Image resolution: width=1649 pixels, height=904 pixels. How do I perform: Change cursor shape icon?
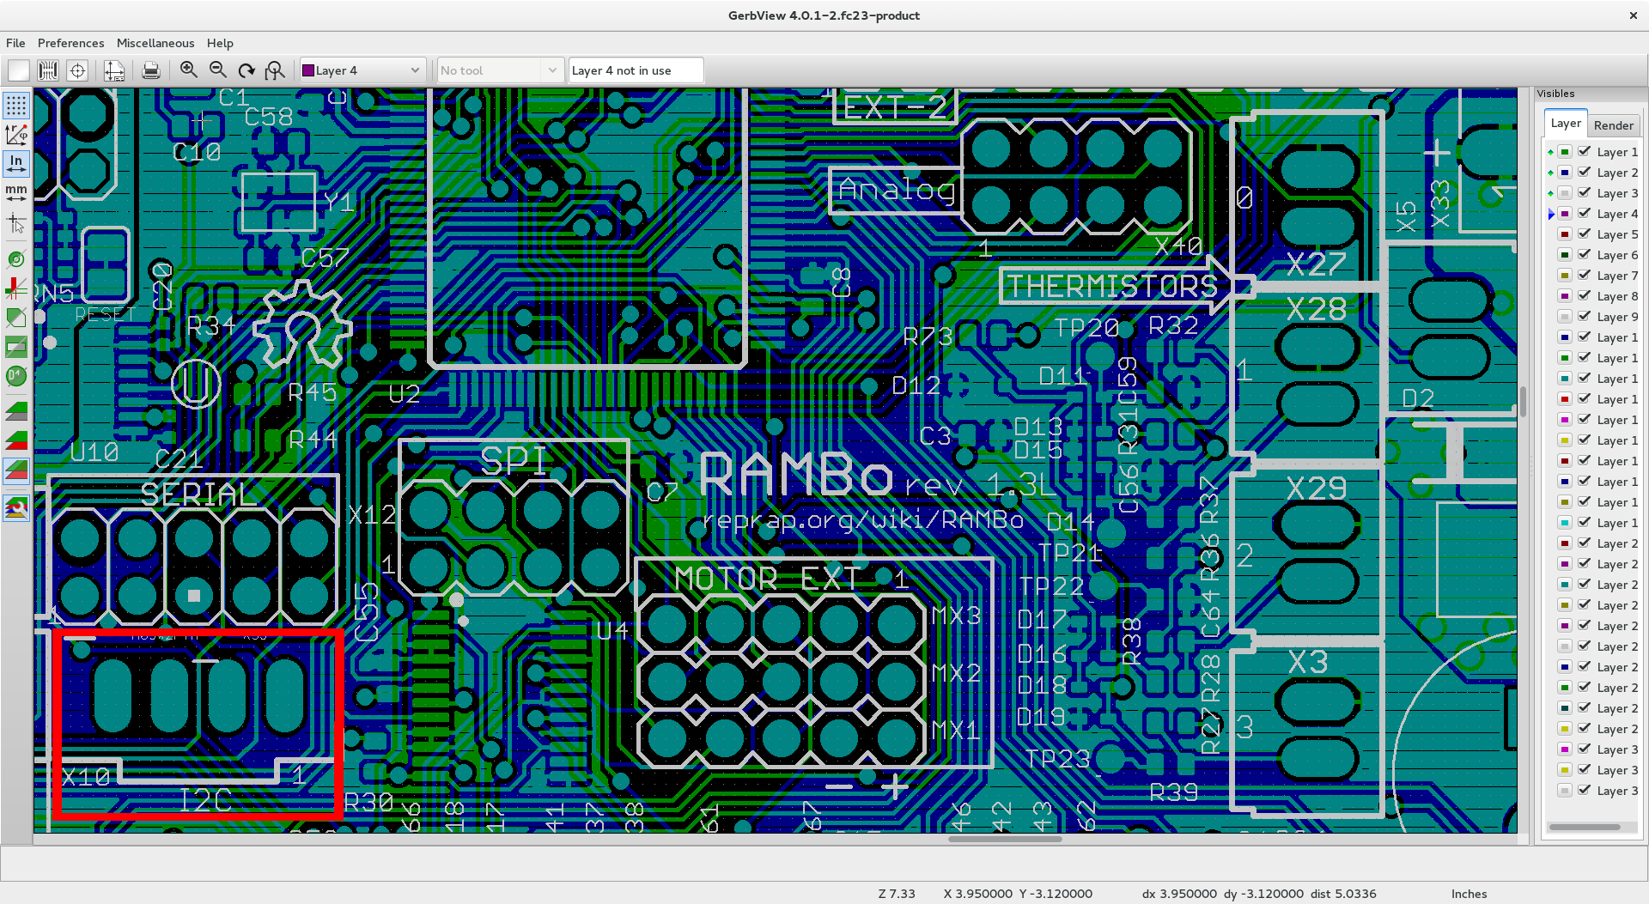coord(16,224)
